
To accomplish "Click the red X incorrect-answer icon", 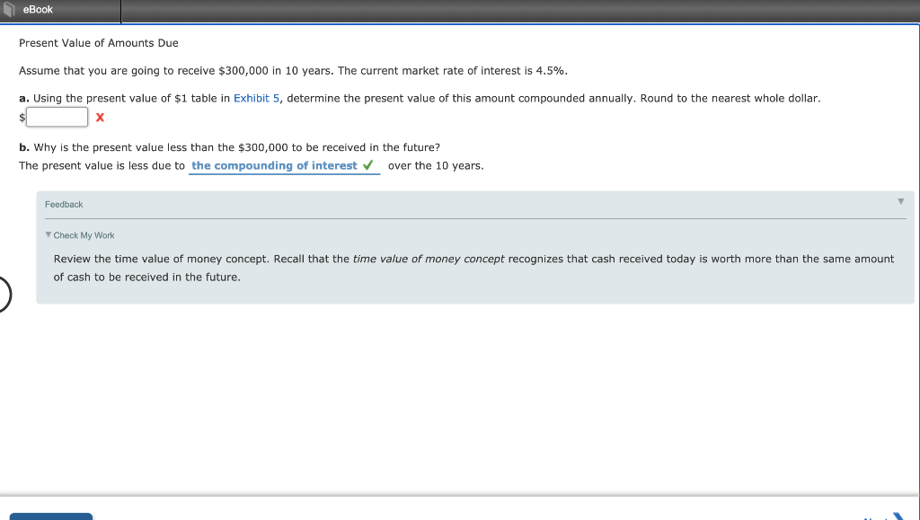I will click(99, 117).
